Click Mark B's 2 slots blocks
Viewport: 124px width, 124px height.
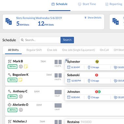(x=58, y=62)
